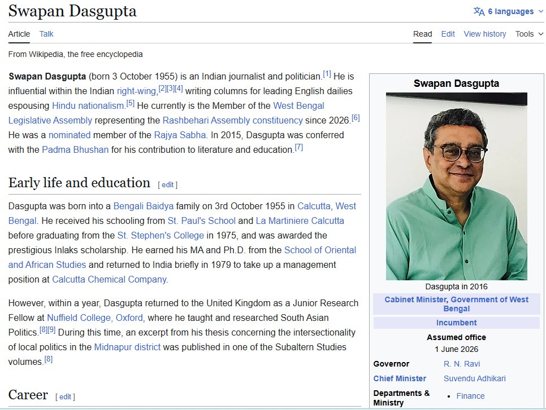Open the St. Paul's School link
This screenshot has width=546, height=410.
[x=202, y=221]
